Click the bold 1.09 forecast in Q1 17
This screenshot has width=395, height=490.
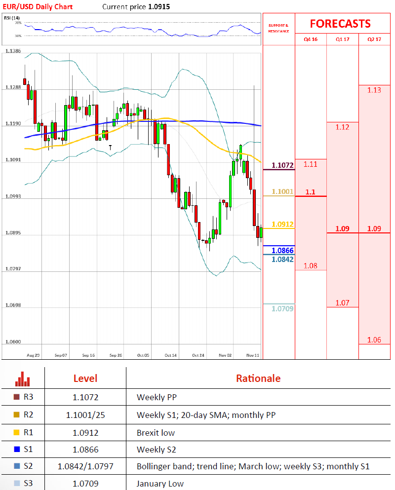342,229
